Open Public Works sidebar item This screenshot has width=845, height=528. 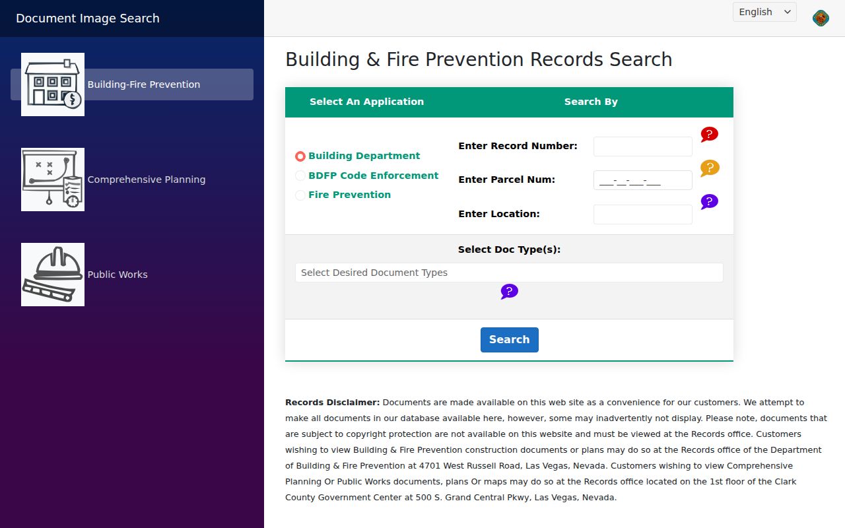pos(132,275)
